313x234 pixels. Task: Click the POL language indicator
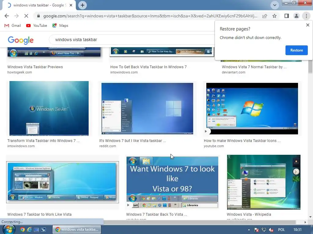(281, 230)
